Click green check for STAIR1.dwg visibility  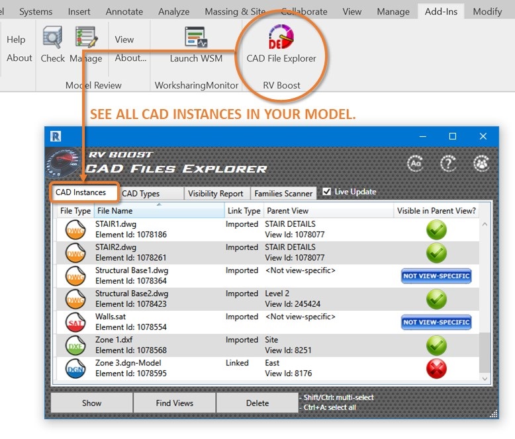[x=436, y=229]
